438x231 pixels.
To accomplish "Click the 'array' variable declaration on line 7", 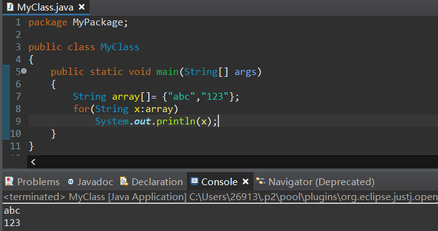I will [126, 97].
